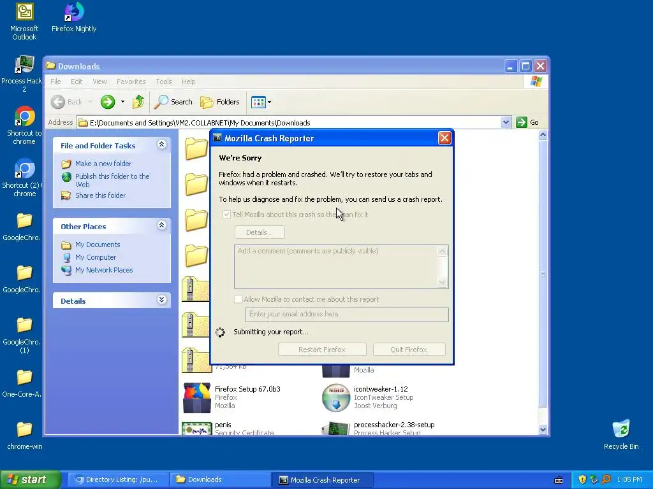The height and width of the screenshot is (489, 653).
Task: Select processhacker-2.38-setup file icon
Action: coord(335,429)
